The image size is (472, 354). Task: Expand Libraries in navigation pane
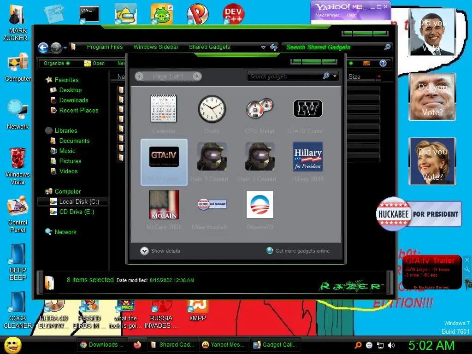click(x=61, y=130)
